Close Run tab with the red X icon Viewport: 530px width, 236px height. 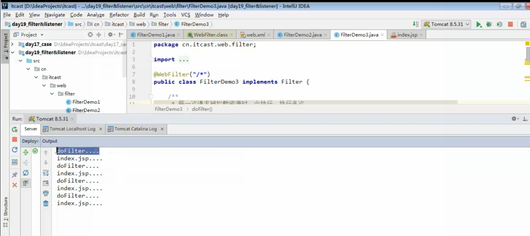click(x=15, y=185)
